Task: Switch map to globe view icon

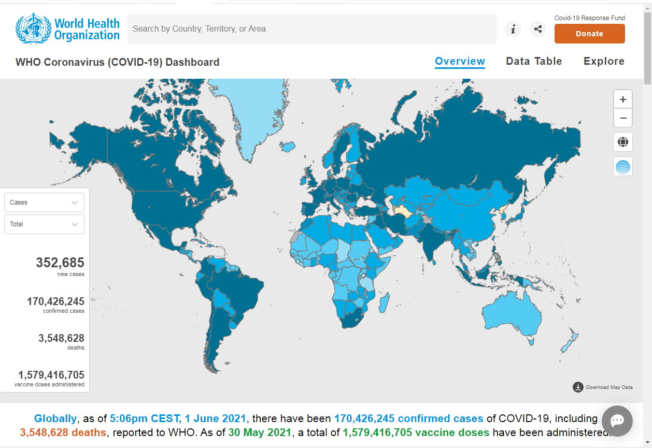Action: tap(623, 141)
